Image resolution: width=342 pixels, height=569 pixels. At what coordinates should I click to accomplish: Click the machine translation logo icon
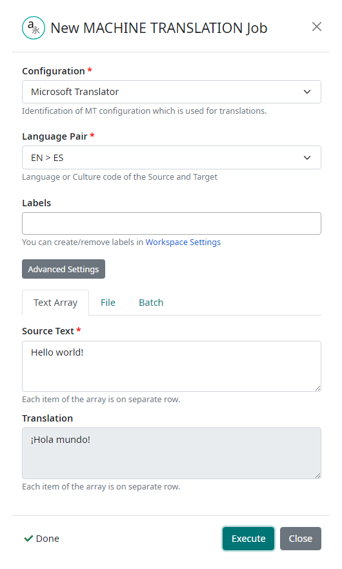pyautogui.click(x=34, y=28)
